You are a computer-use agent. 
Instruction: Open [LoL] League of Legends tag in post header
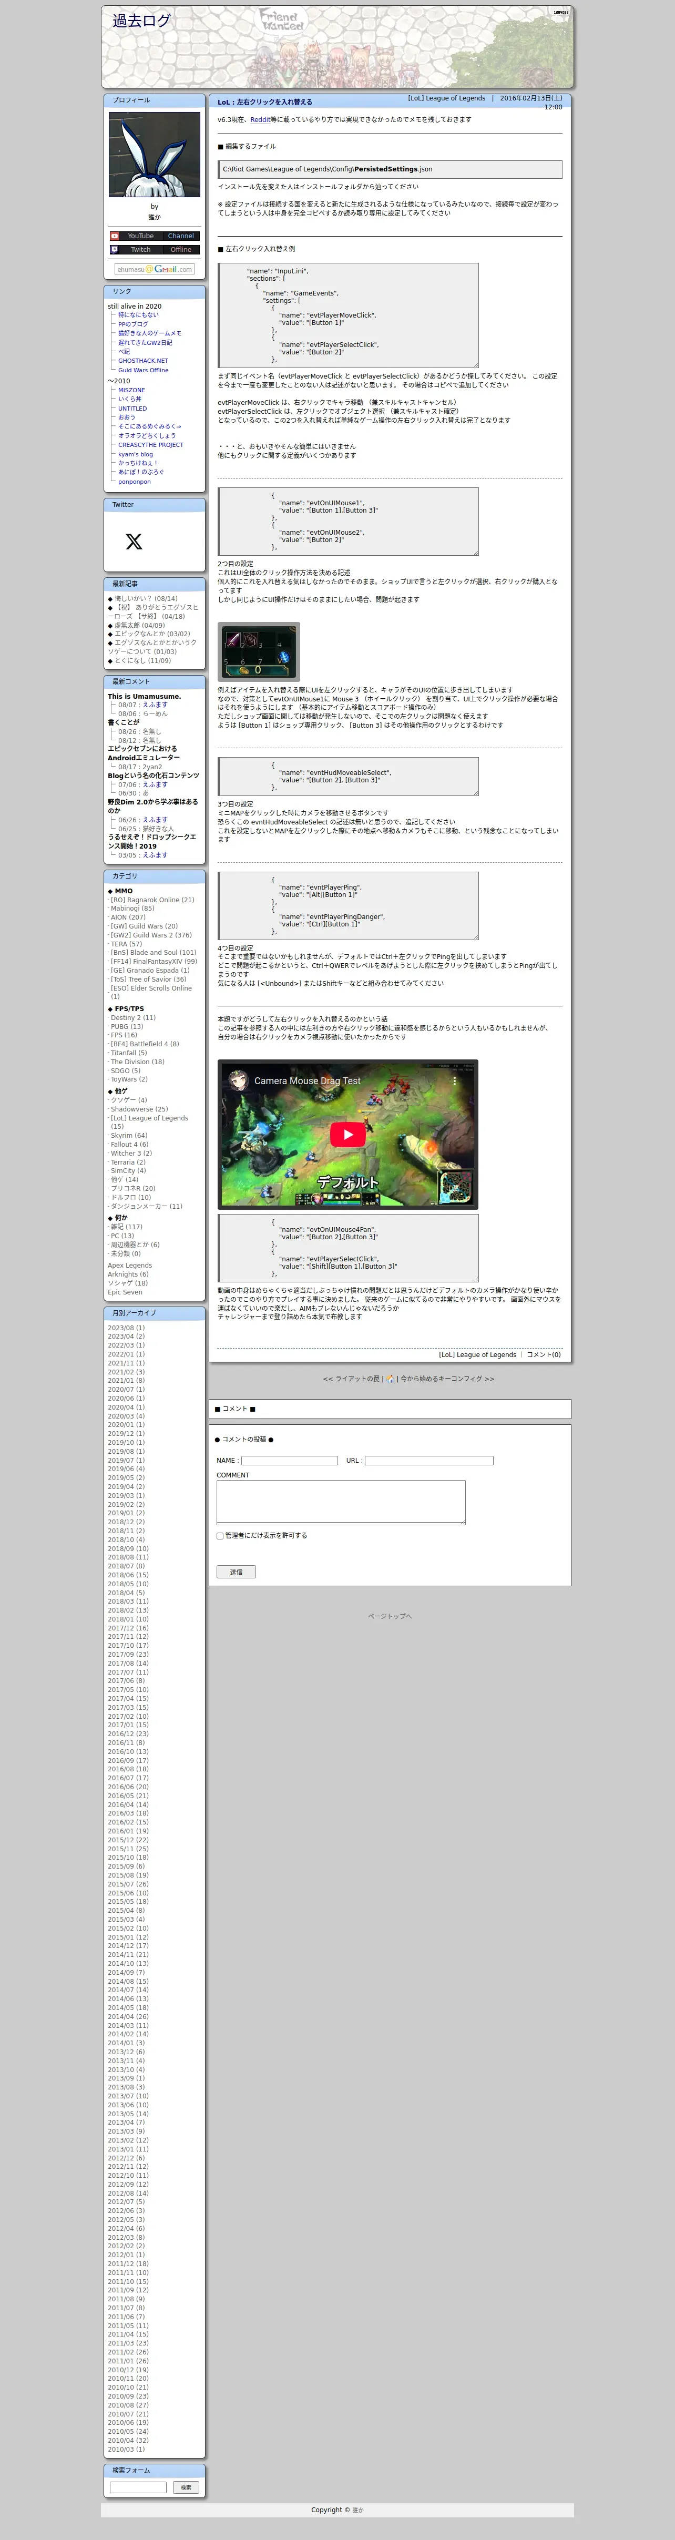point(446,99)
